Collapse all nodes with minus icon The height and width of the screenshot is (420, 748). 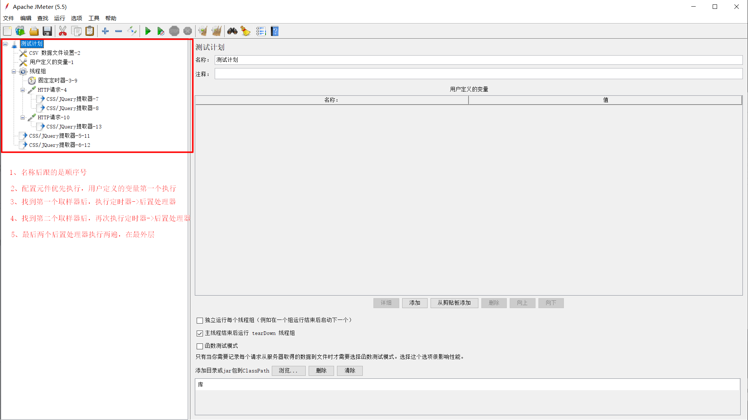(119, 31)
